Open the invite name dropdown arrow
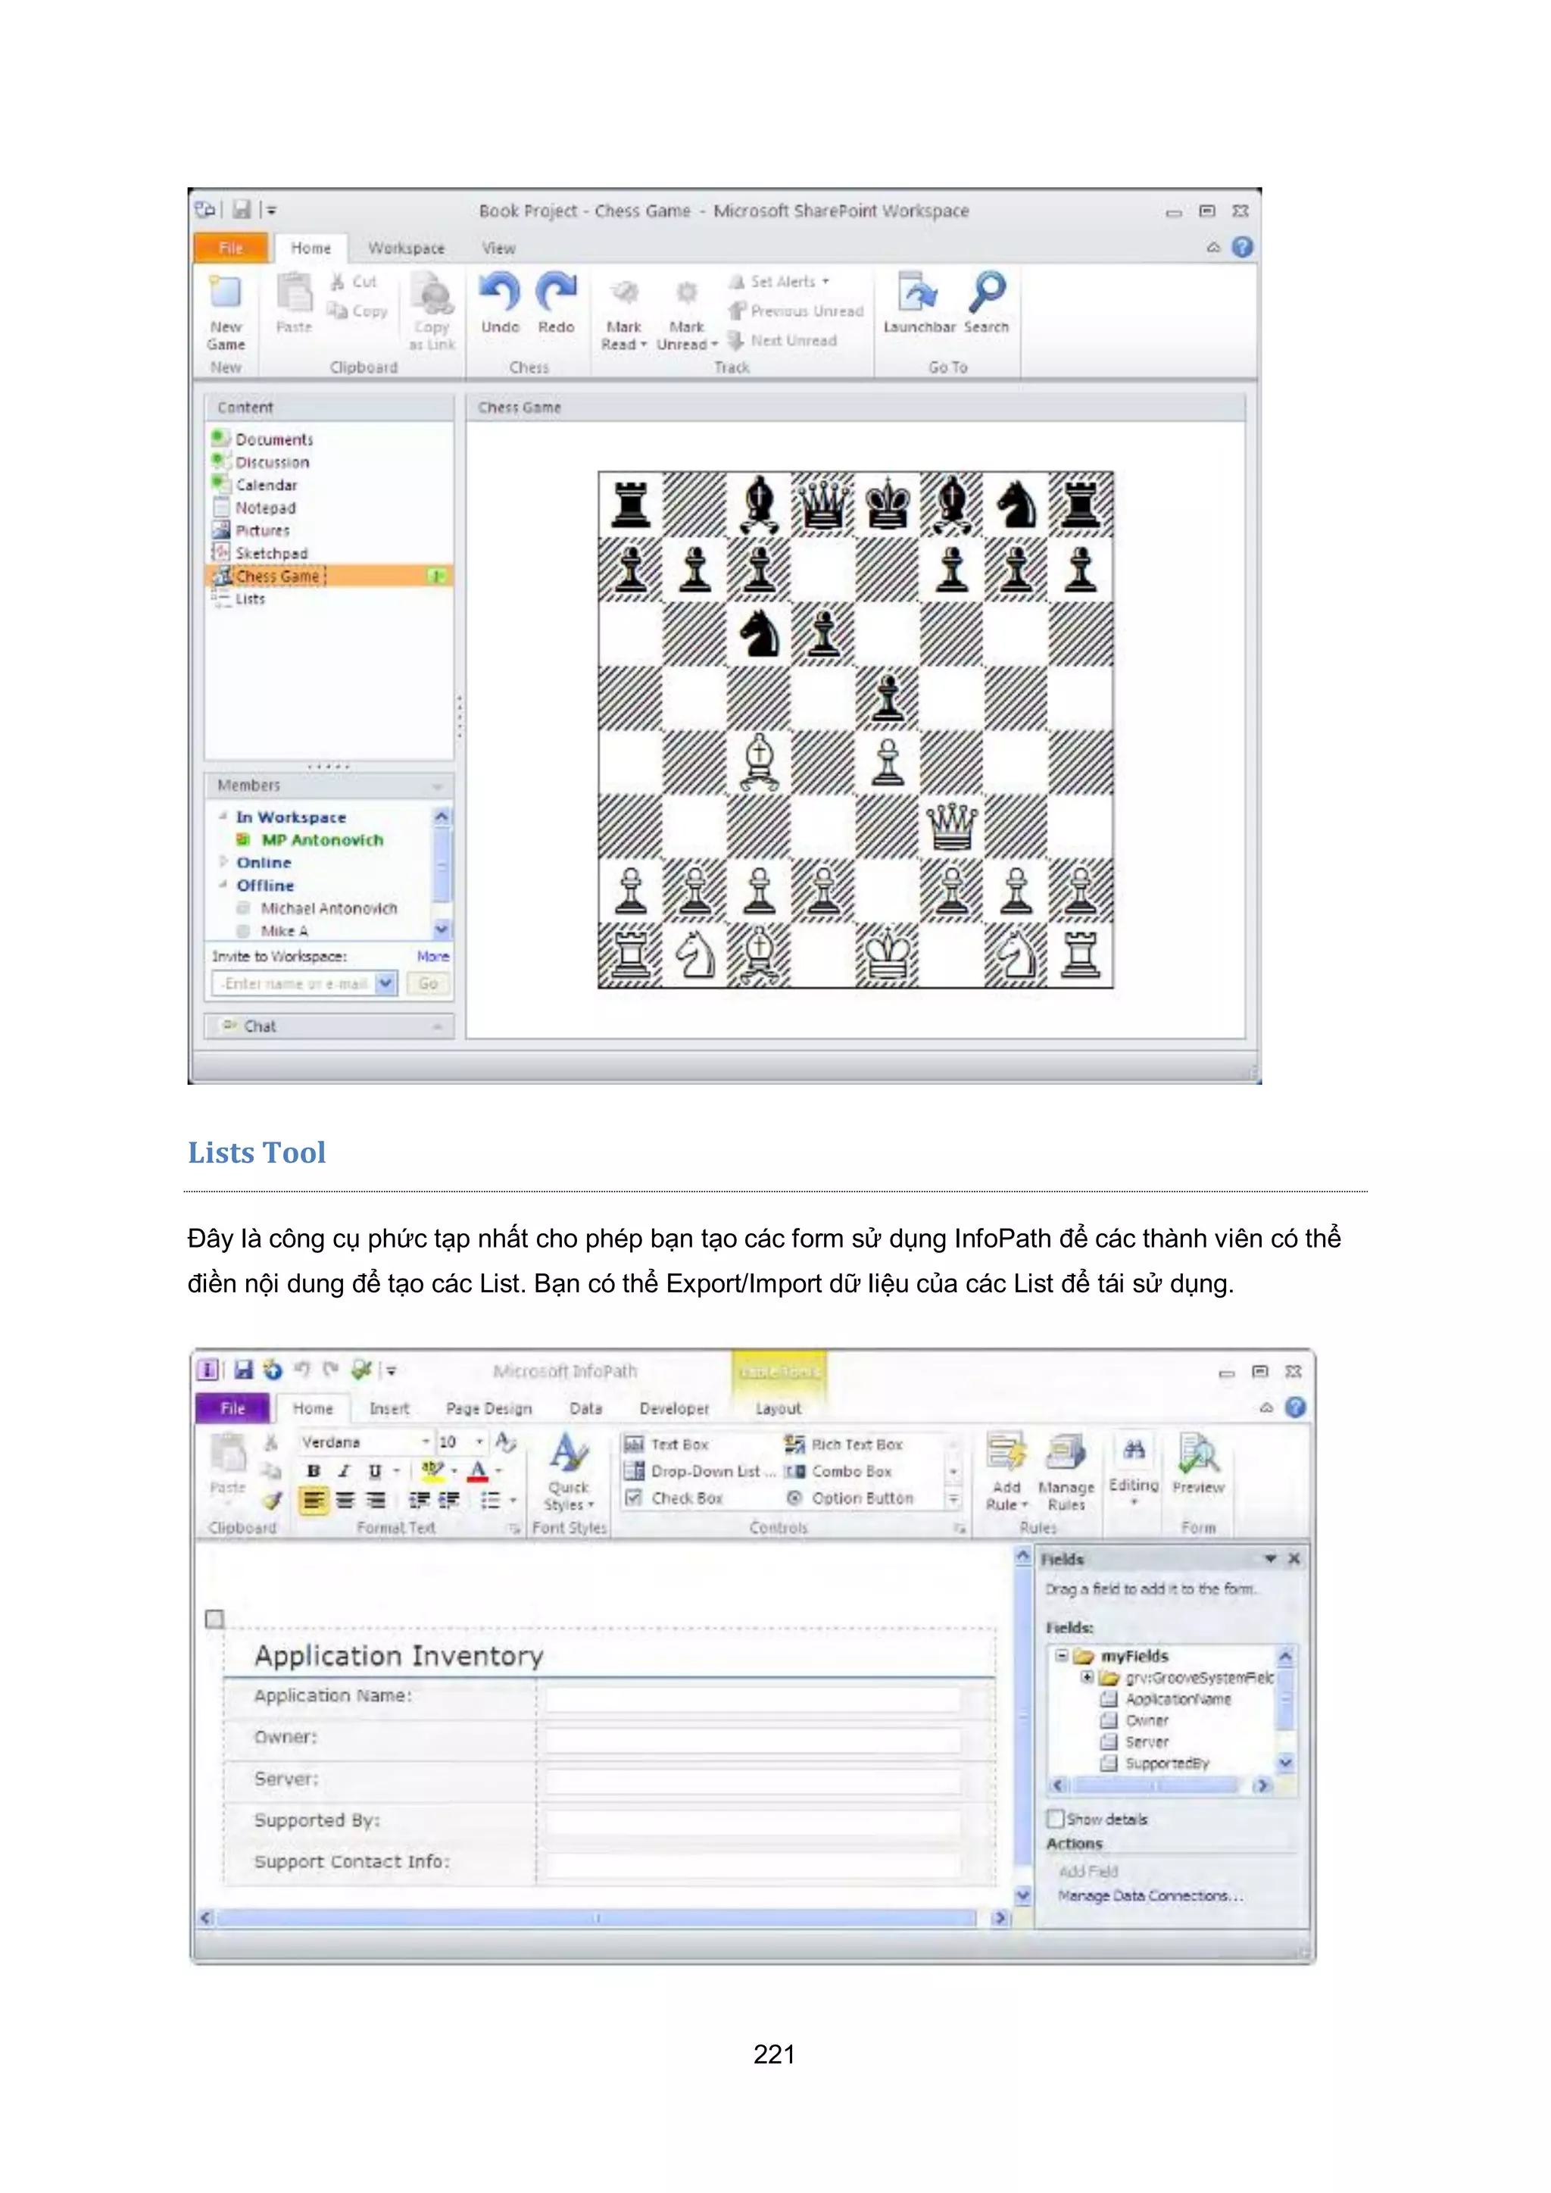Image resolution: width=1551 pixels, height=2193 pixels. click(385, 982)
